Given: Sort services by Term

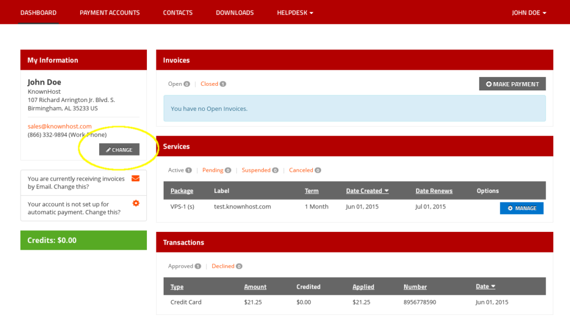Looking at the screenshot, I should (312, 191).
